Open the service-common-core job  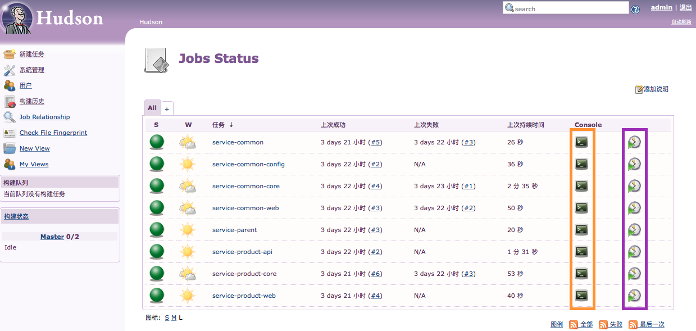[x=246, y=186]
